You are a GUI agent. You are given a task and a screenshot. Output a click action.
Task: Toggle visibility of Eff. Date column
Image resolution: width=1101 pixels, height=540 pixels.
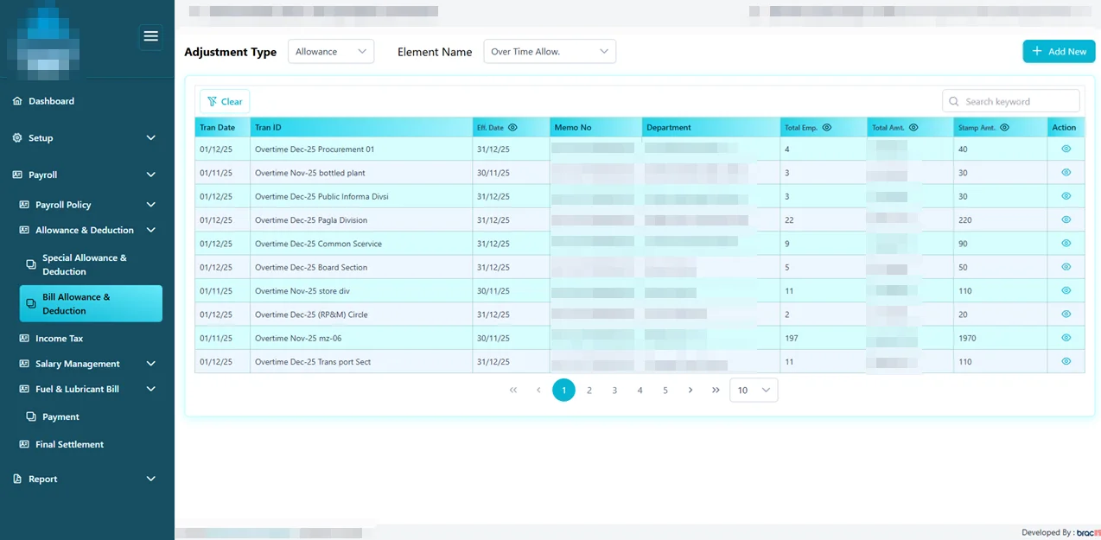coord(512,128)
